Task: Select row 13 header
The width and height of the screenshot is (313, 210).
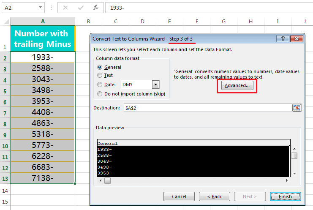Action: tap(5, 178)
